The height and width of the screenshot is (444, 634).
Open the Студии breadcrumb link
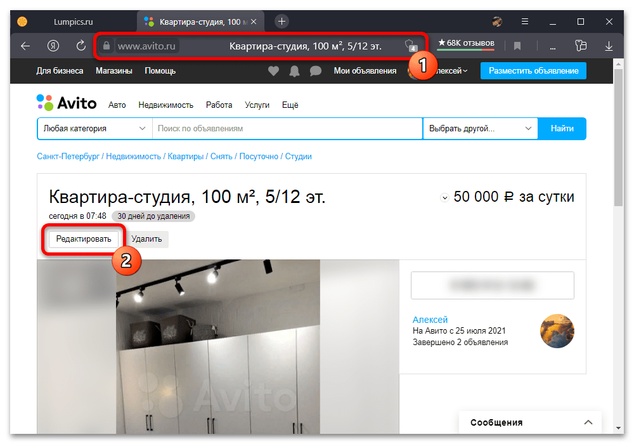(x=299, y=157)
